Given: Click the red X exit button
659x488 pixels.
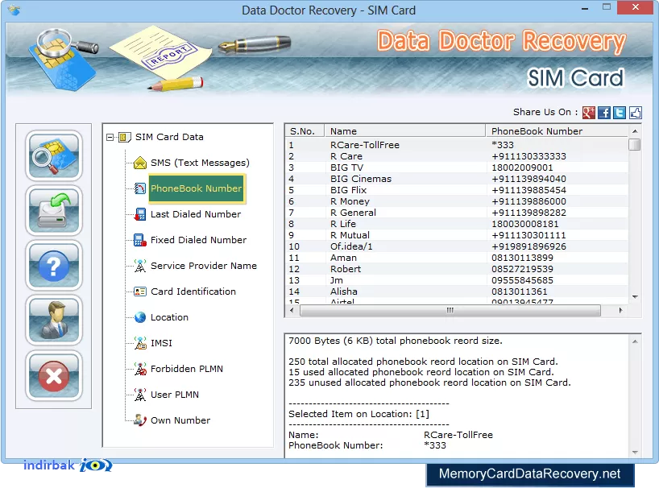Looking at the screenshot, I should tap(53, 375).
